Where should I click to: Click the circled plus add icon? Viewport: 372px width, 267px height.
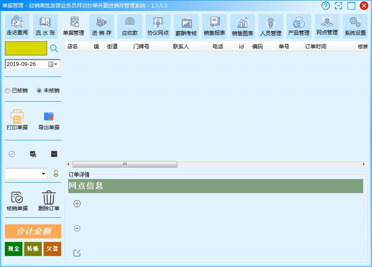pyautogui.click(x=77, y=204)
